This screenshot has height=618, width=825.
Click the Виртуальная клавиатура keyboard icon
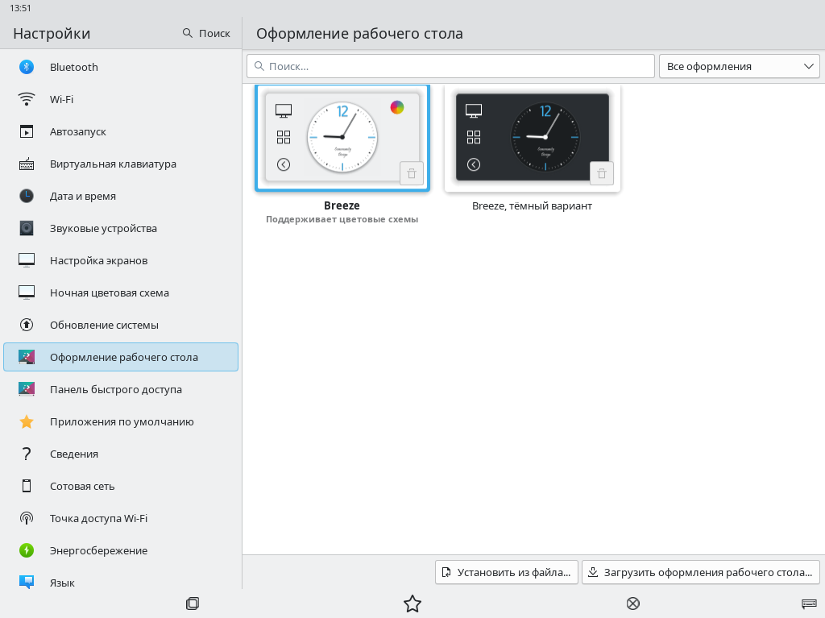(27, 164)
